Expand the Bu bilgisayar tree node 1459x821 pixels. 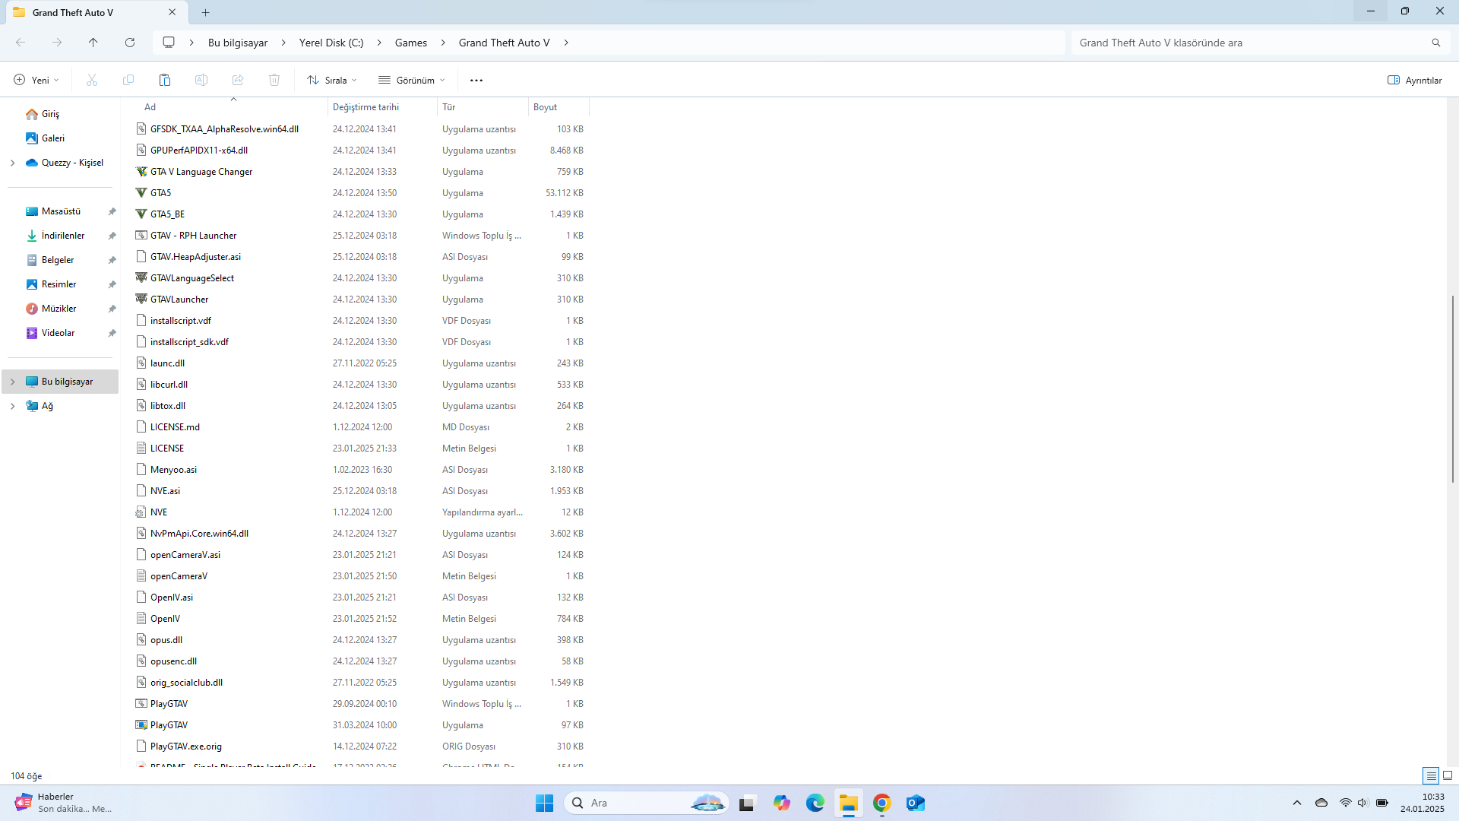pyautogui.click(x=12, y=382)
